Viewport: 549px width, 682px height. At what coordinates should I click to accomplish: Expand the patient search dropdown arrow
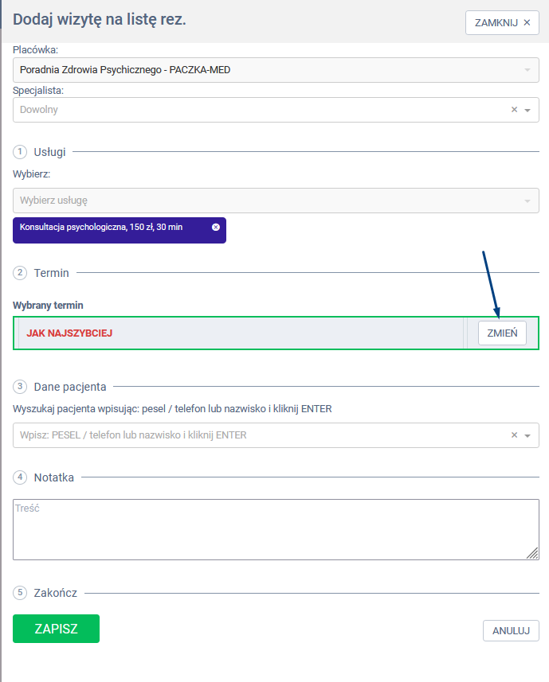click(x=527, y=435)
